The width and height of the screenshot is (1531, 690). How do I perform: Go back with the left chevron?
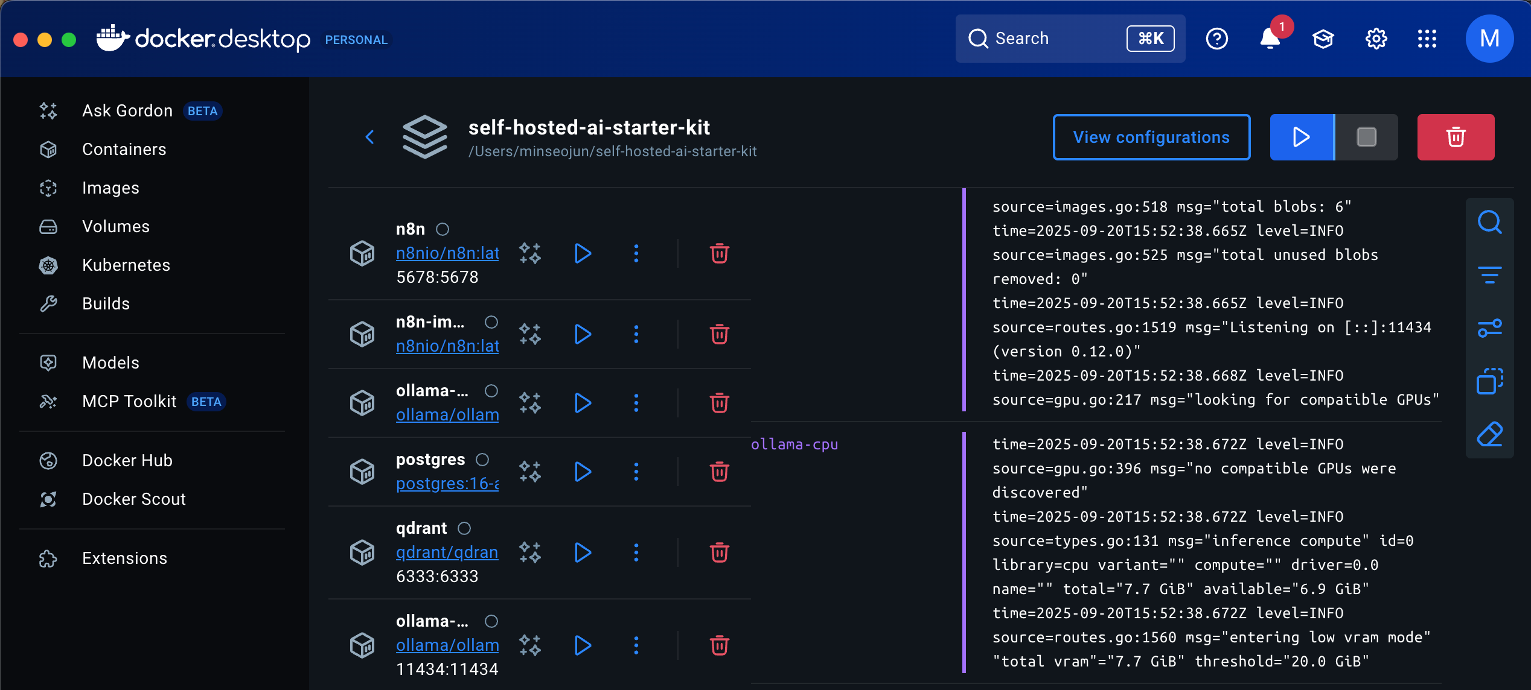click(x=370, y=137)
